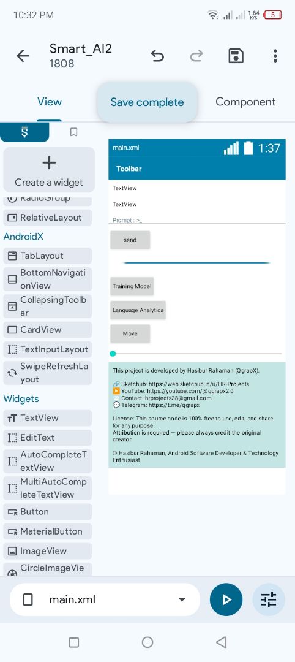
Task: Run the project with play button
Action: click(226, 599)
